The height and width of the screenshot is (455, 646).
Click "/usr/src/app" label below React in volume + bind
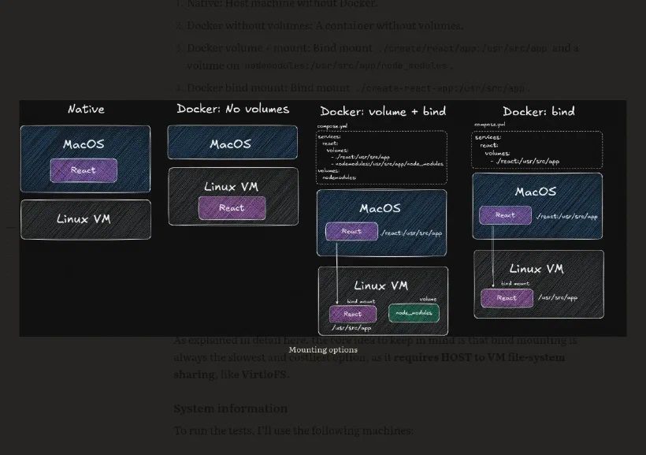351,328
